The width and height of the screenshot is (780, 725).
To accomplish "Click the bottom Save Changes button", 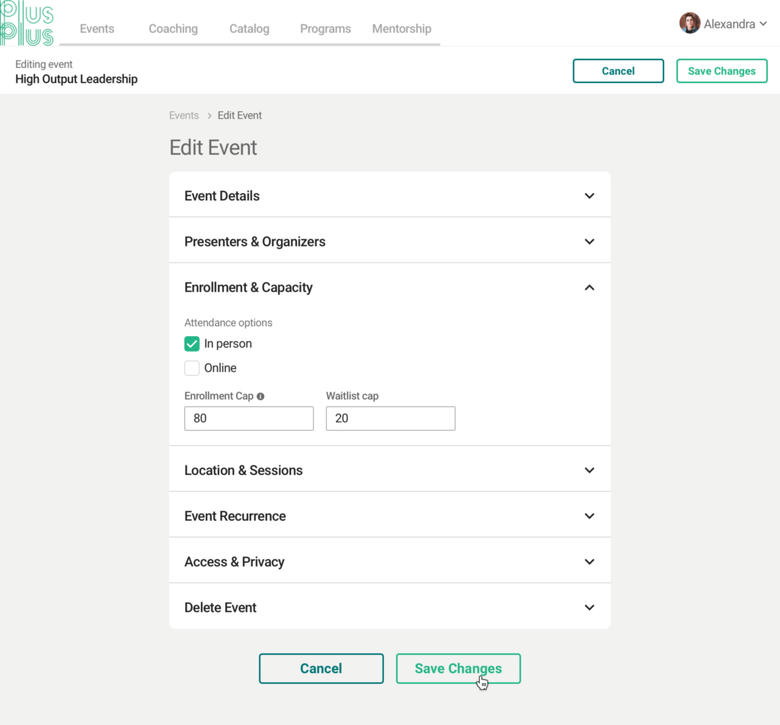I will pos(458,669).
